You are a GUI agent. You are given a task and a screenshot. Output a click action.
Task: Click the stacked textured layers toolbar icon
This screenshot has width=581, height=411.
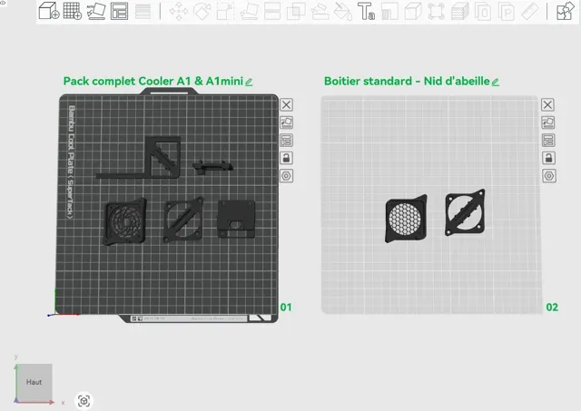pyautogui.click(x=460, y=12)
